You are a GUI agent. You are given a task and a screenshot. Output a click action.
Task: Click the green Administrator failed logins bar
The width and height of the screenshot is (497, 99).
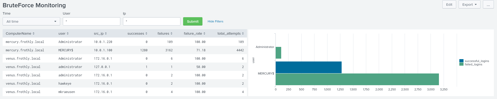278,53
